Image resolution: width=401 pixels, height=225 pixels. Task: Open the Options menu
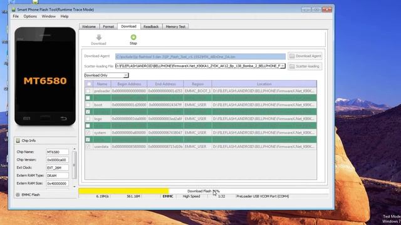[x=30, y=16]
